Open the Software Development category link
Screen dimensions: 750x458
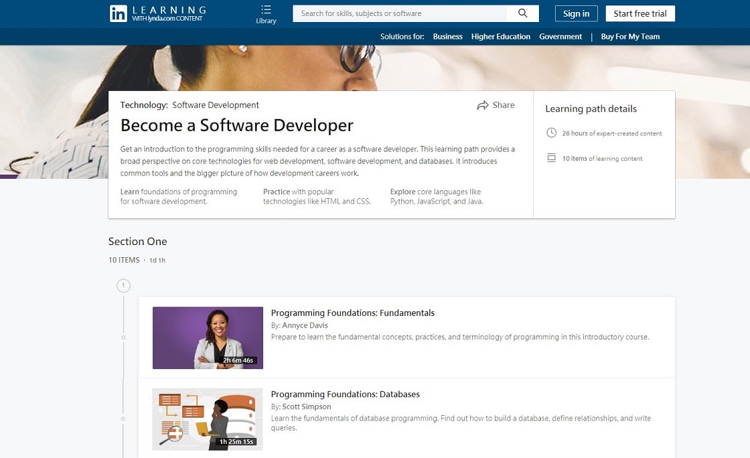(216, 105)
